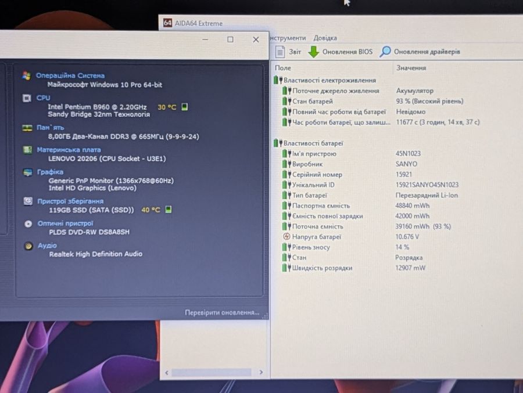Image resolution: width=523 pixels, height=393 pixels.
Task: Open the Пам'ять section link
Action: click(x=51, y=127)
